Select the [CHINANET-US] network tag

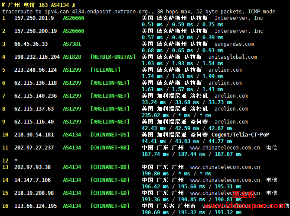click(x=110, y=135)
